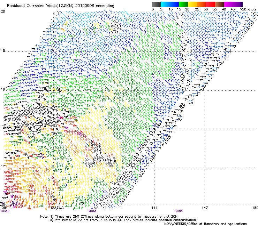
Task: Click the Guam island outline near 144E
Action: [x=167, y=139]
